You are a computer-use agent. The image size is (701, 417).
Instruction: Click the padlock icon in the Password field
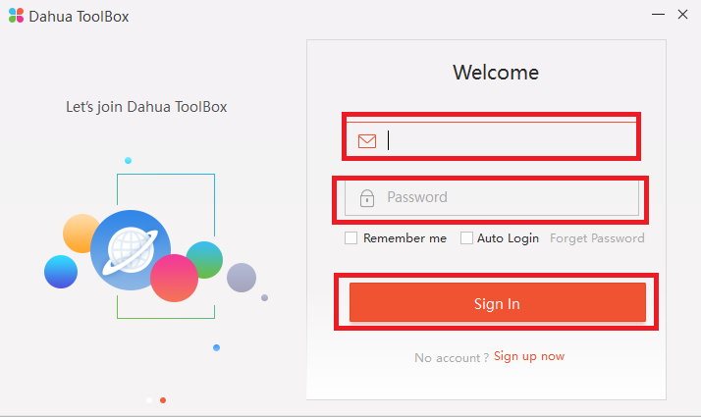coord(367,198)
